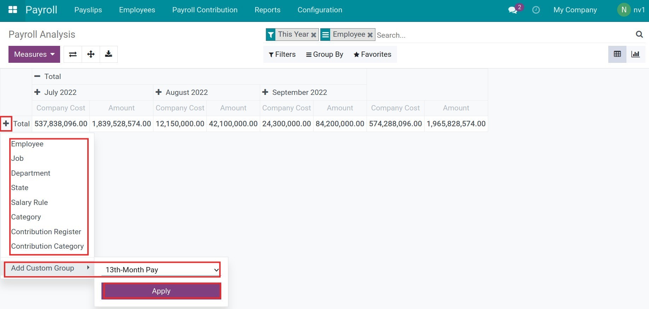Group by Category in the menu
The image size is (649, 309).
click(26, 217)
